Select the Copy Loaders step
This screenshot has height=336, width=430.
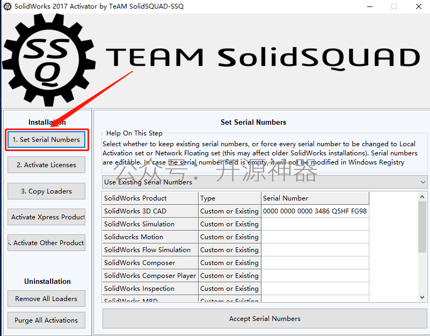click(46, 191)
